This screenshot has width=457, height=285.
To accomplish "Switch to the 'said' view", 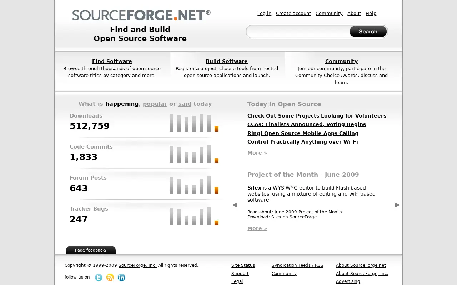I will point(185,104).
